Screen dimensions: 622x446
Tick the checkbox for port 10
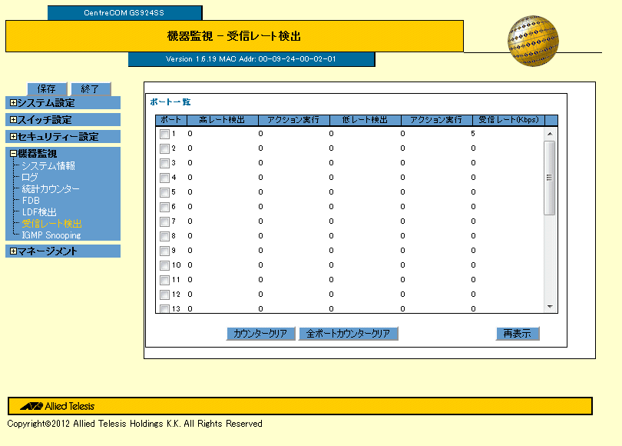(164, 266)
